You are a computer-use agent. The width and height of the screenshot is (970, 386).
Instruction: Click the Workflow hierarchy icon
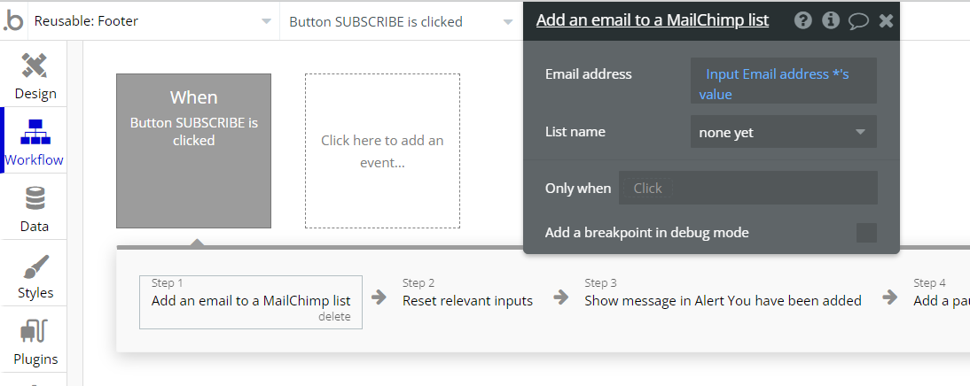[35, 132]
